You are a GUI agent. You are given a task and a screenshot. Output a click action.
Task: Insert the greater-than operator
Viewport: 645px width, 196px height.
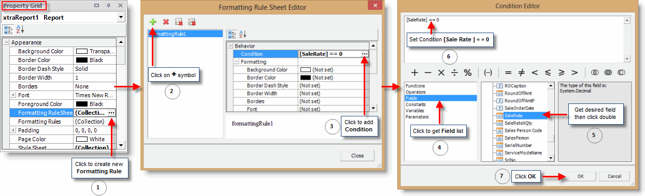point(574,72)
